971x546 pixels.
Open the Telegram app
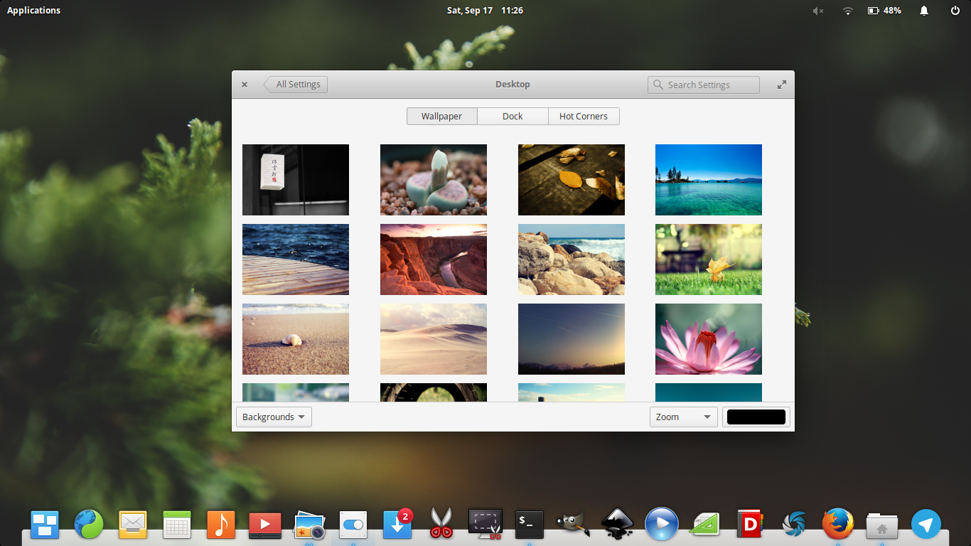[x=926, y=524]
